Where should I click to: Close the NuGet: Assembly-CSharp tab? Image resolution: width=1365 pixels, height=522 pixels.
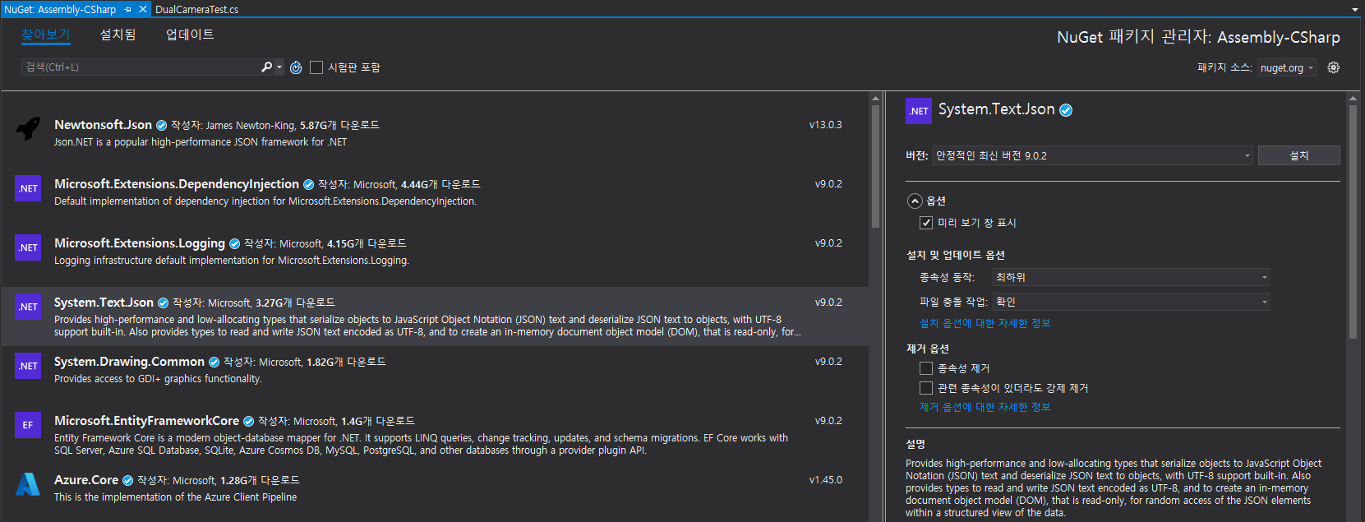[143, 9]
